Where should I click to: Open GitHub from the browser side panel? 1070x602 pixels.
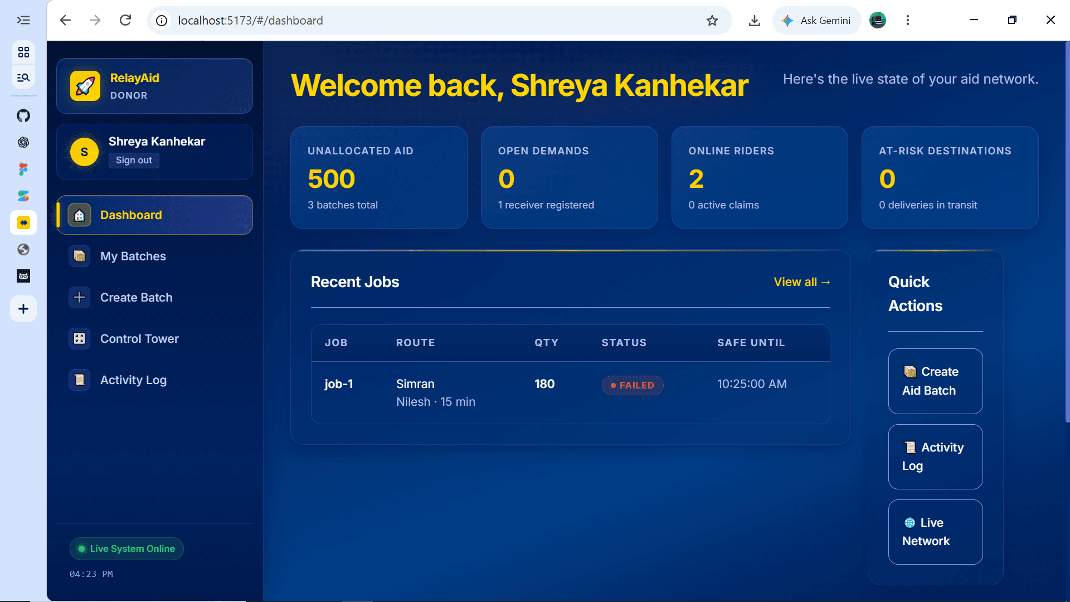coord(23,115)
